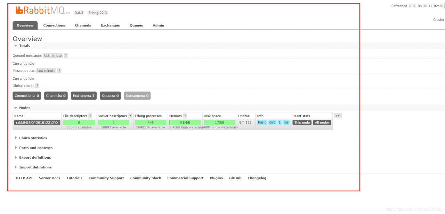This screenshot has height=214, width=445.
Task: Open Commercial Support link
Action: pos(185,178)
